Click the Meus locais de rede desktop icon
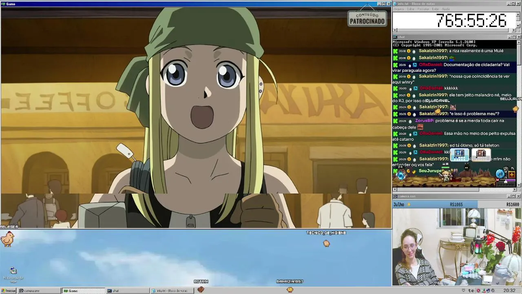Viewport: 522px width, 294px height. tap(13, 275)
